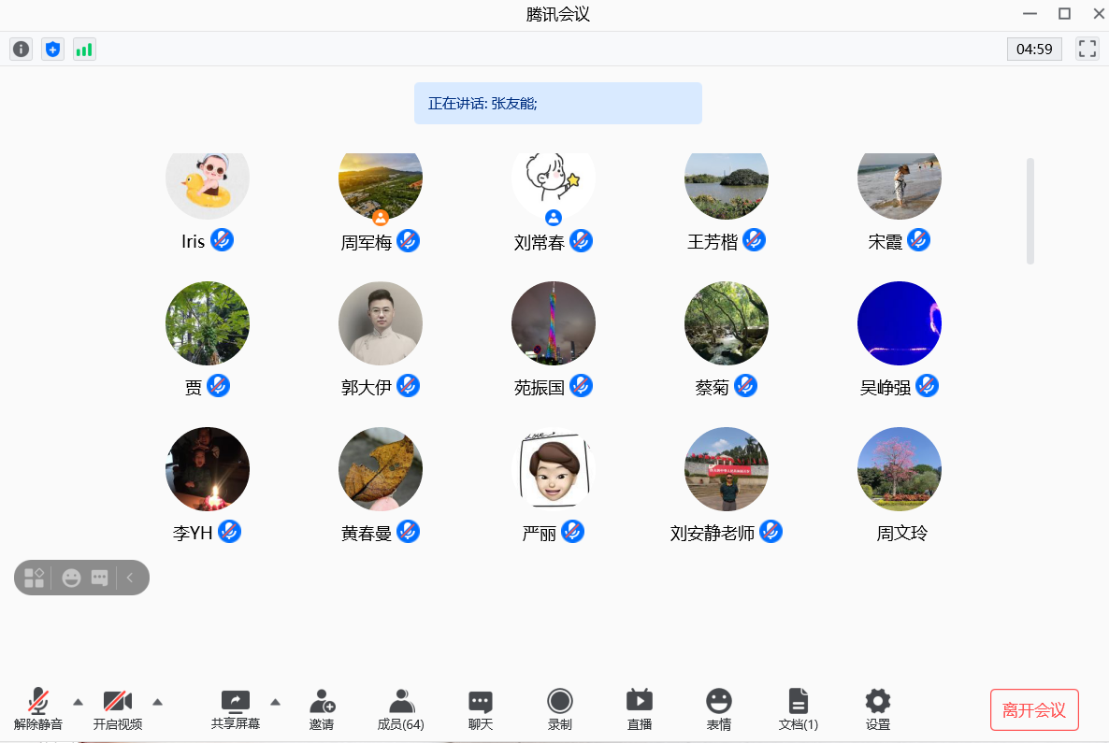Open the 成员(64) members panel
Screen dimensions: 1109x743
401,709
